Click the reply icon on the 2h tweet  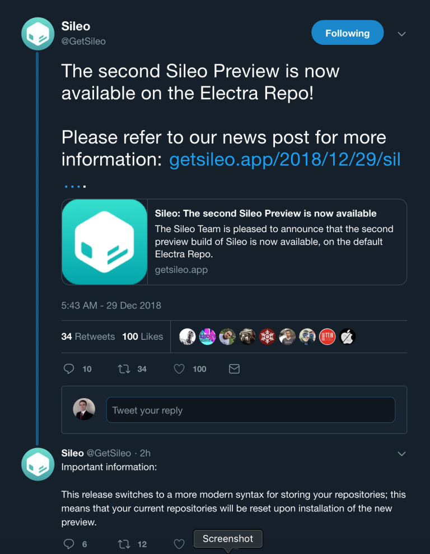point(68,543)
